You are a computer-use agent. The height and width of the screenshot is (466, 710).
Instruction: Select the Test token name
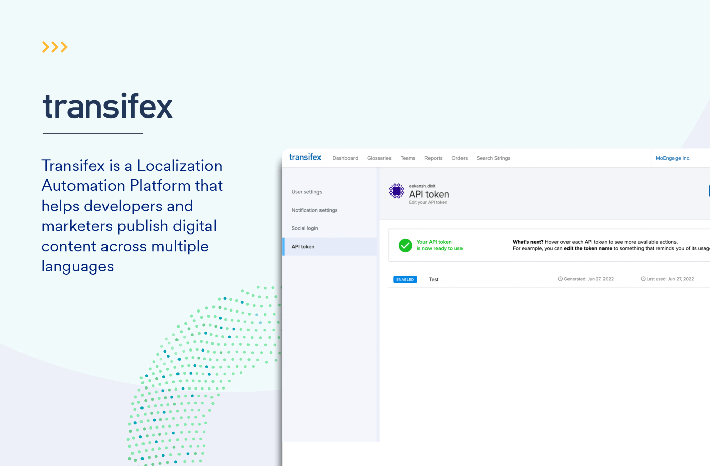coord(434,279)
